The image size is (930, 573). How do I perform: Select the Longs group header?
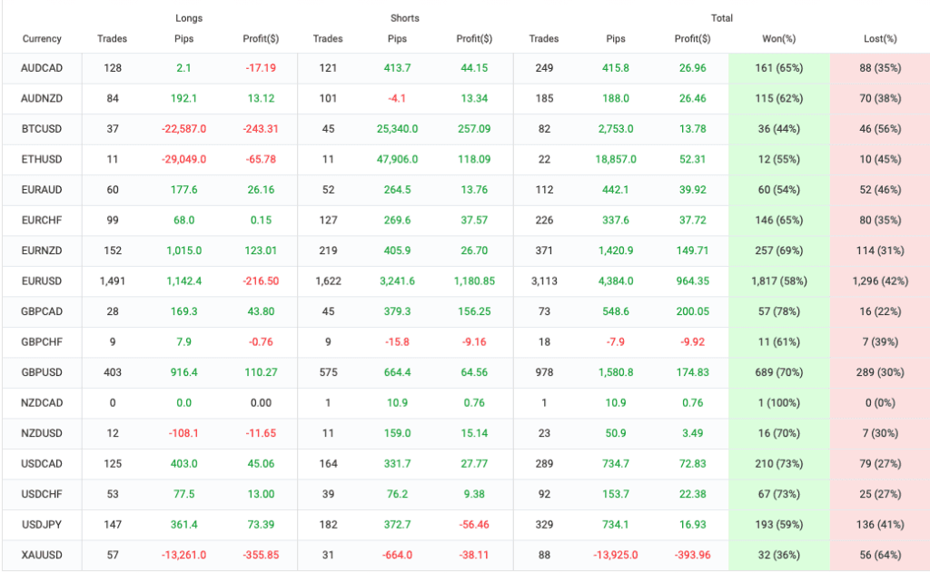[x=189, y=18]
